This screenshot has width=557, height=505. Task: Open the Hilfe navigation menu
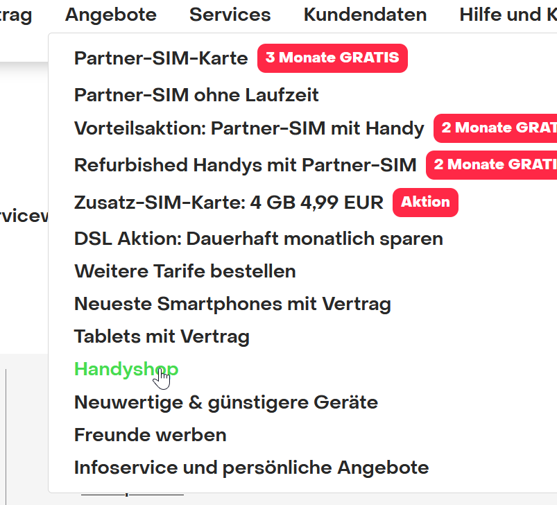[x=508, y=15]
